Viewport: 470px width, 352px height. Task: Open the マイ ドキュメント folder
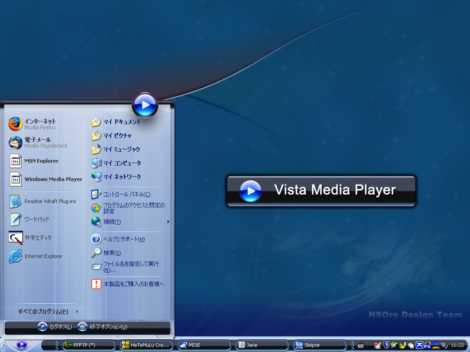click(x=116, y=122)
